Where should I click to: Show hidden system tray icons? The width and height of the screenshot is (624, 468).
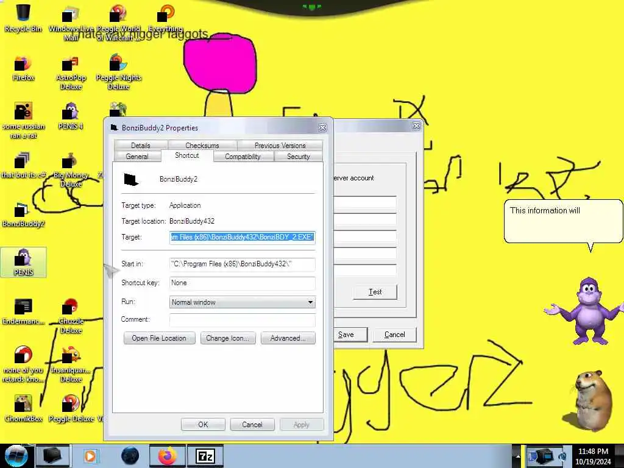[518, 456]
